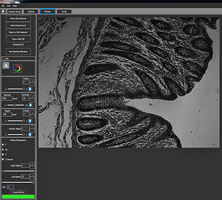
Task: Click the blue round icon beside Stream Slider
Action: pos(30,135)
